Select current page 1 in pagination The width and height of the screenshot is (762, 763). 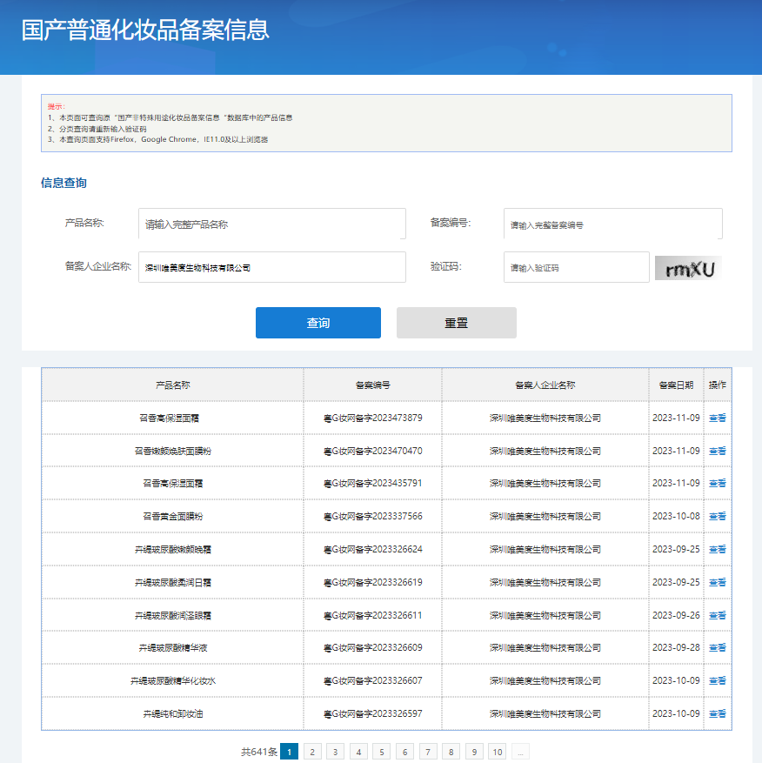(x=290, y=752)
